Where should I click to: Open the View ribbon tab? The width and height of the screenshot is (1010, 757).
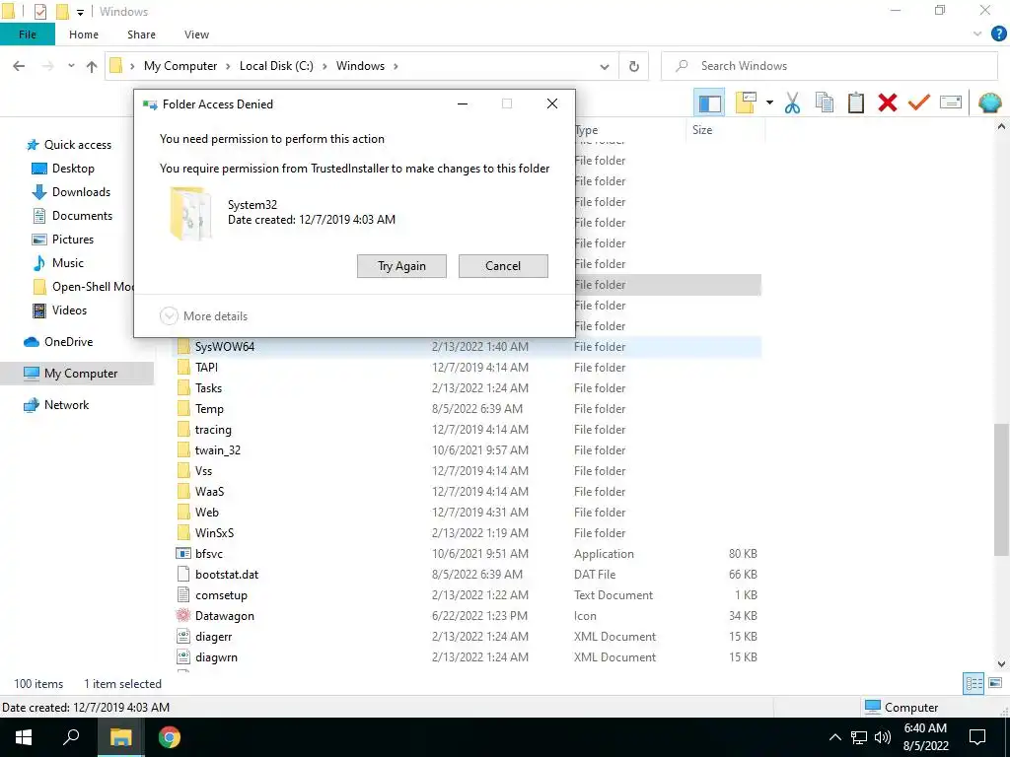click(x=196, y=34)
